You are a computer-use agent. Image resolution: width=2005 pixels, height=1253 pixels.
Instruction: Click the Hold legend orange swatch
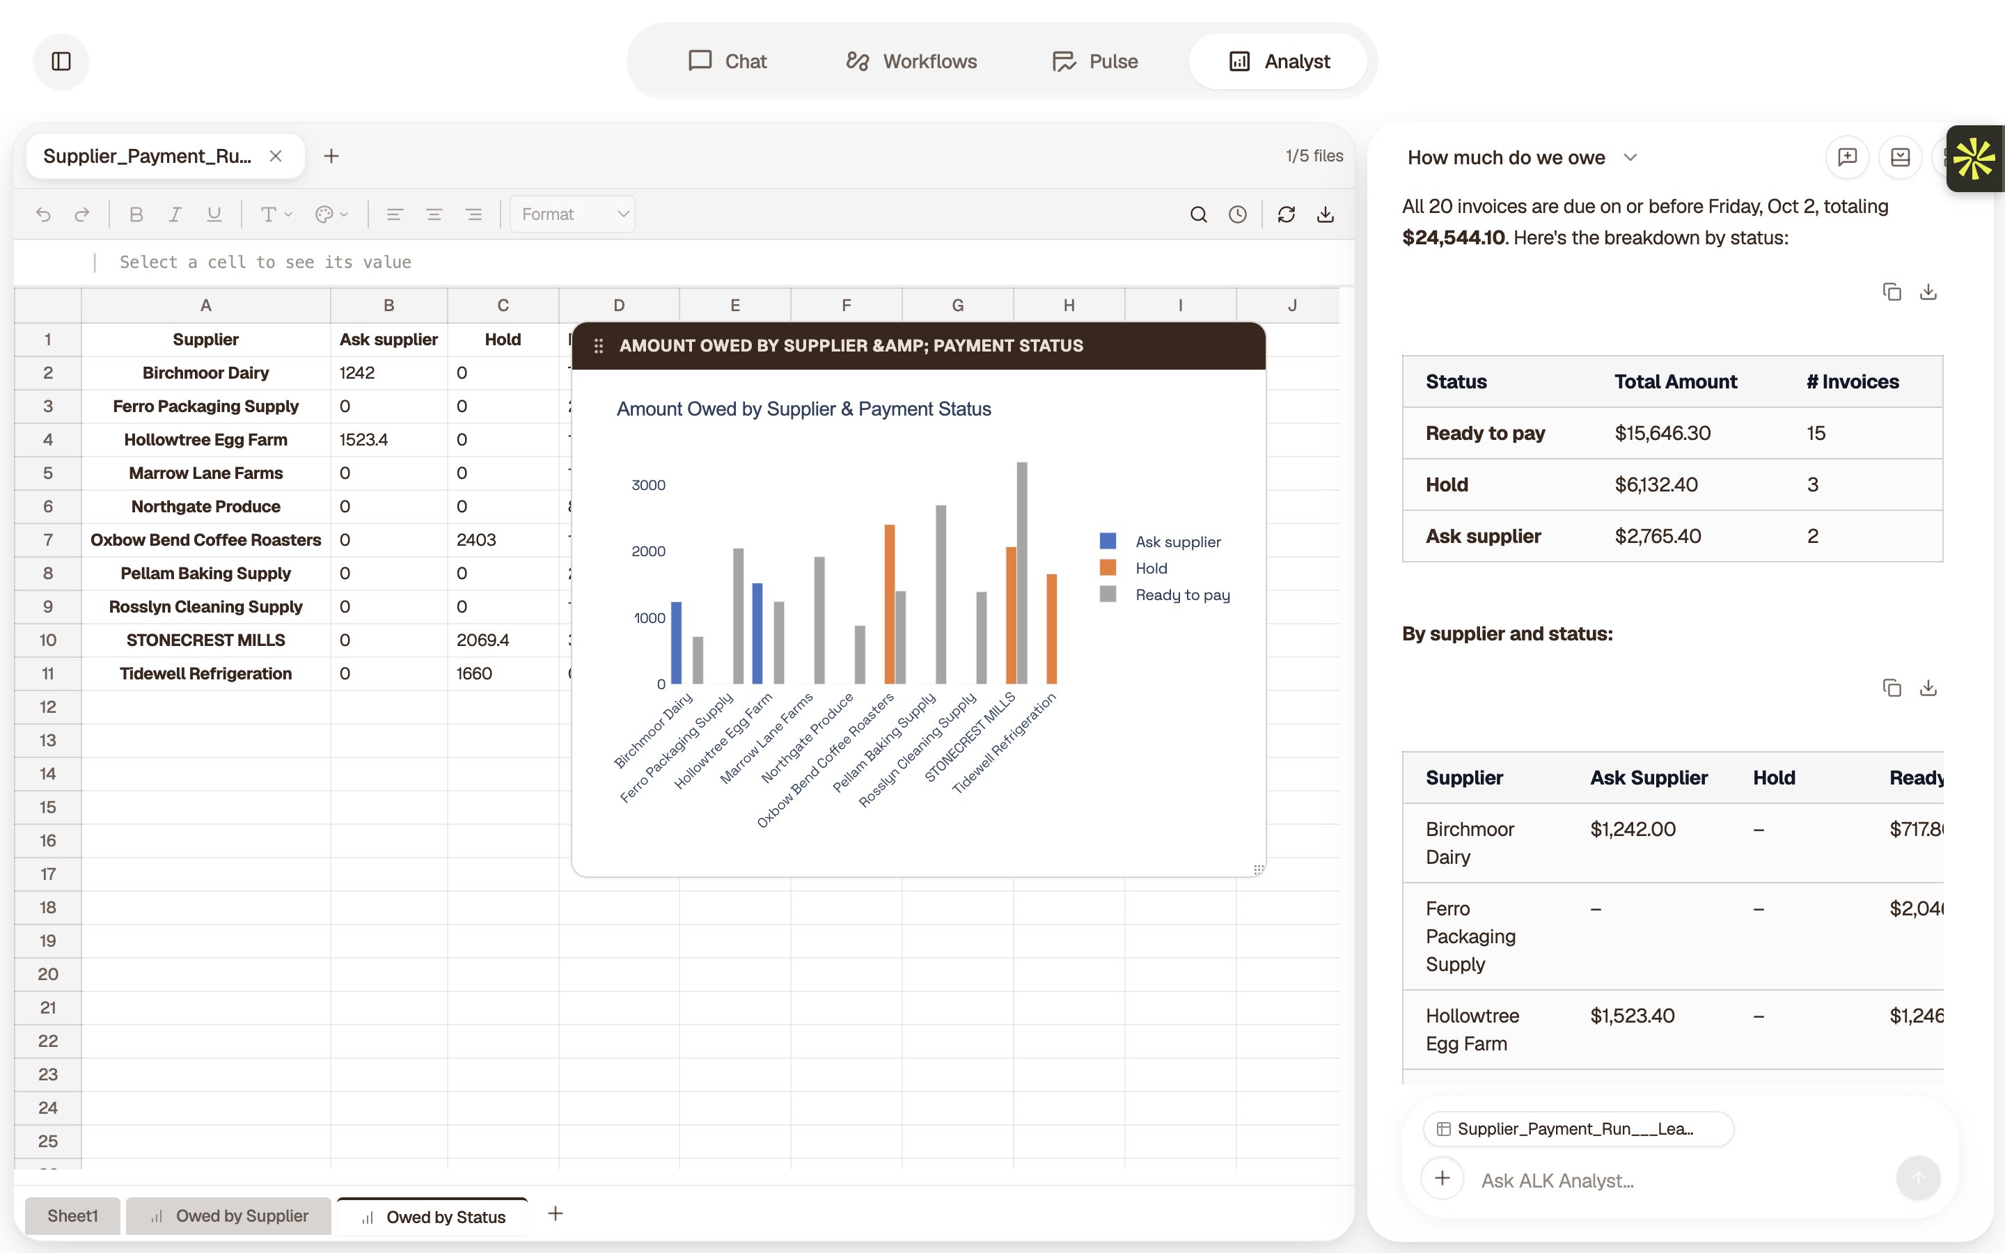(1108, 567)
